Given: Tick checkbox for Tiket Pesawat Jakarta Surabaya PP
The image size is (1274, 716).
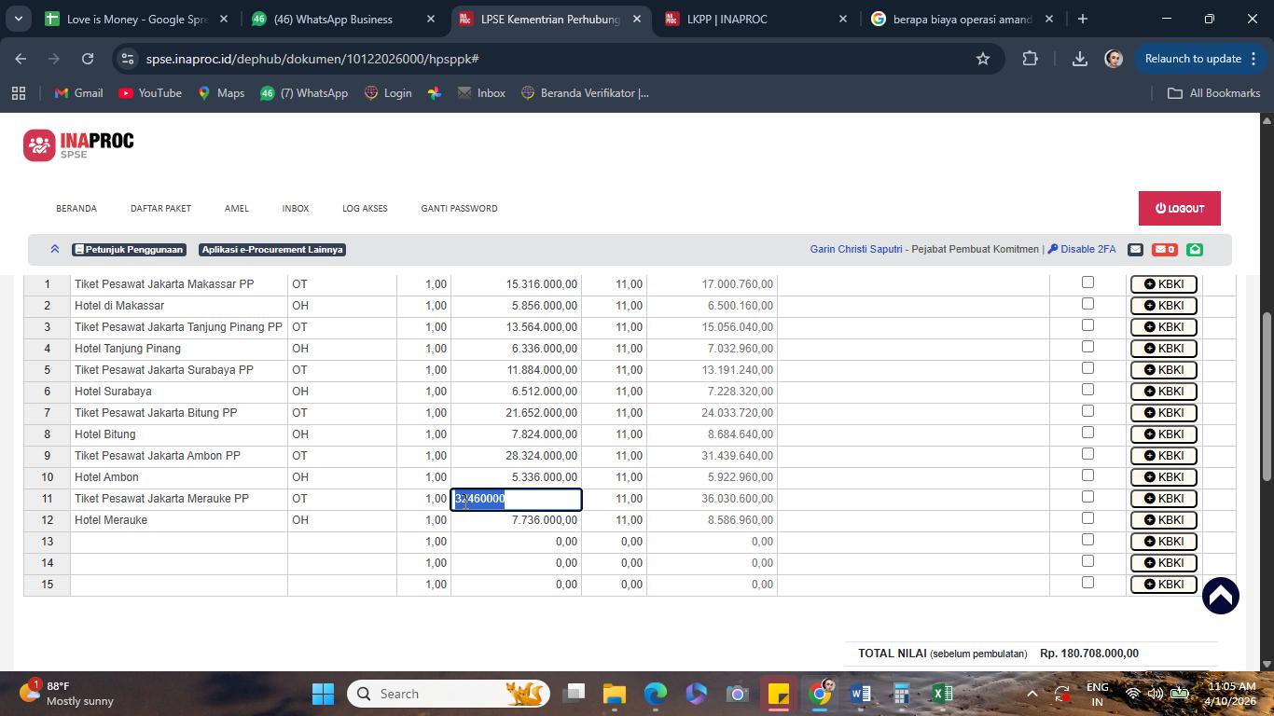Looking at the screenshot, I should tap(1087, 368).
